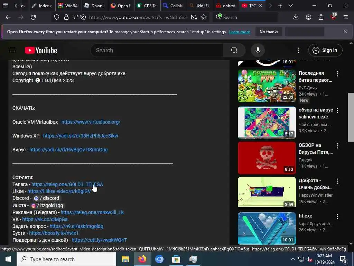354x266 pixels.
Task: Click the YouTube Sign in button
Action: (325, 50)
